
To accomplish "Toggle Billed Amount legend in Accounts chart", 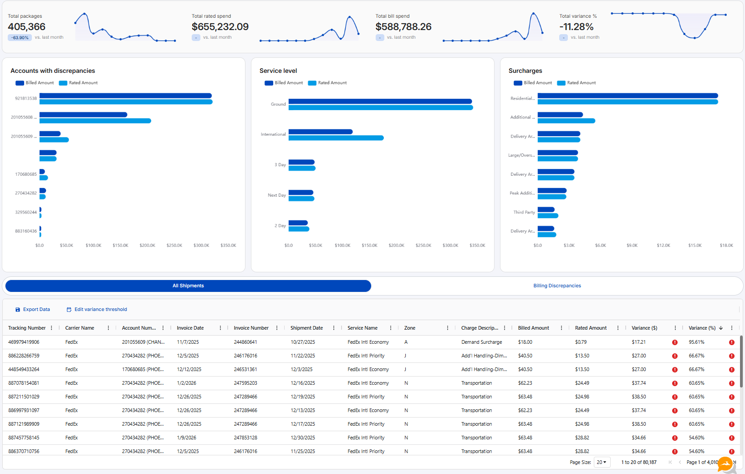I will pos(35,83).
